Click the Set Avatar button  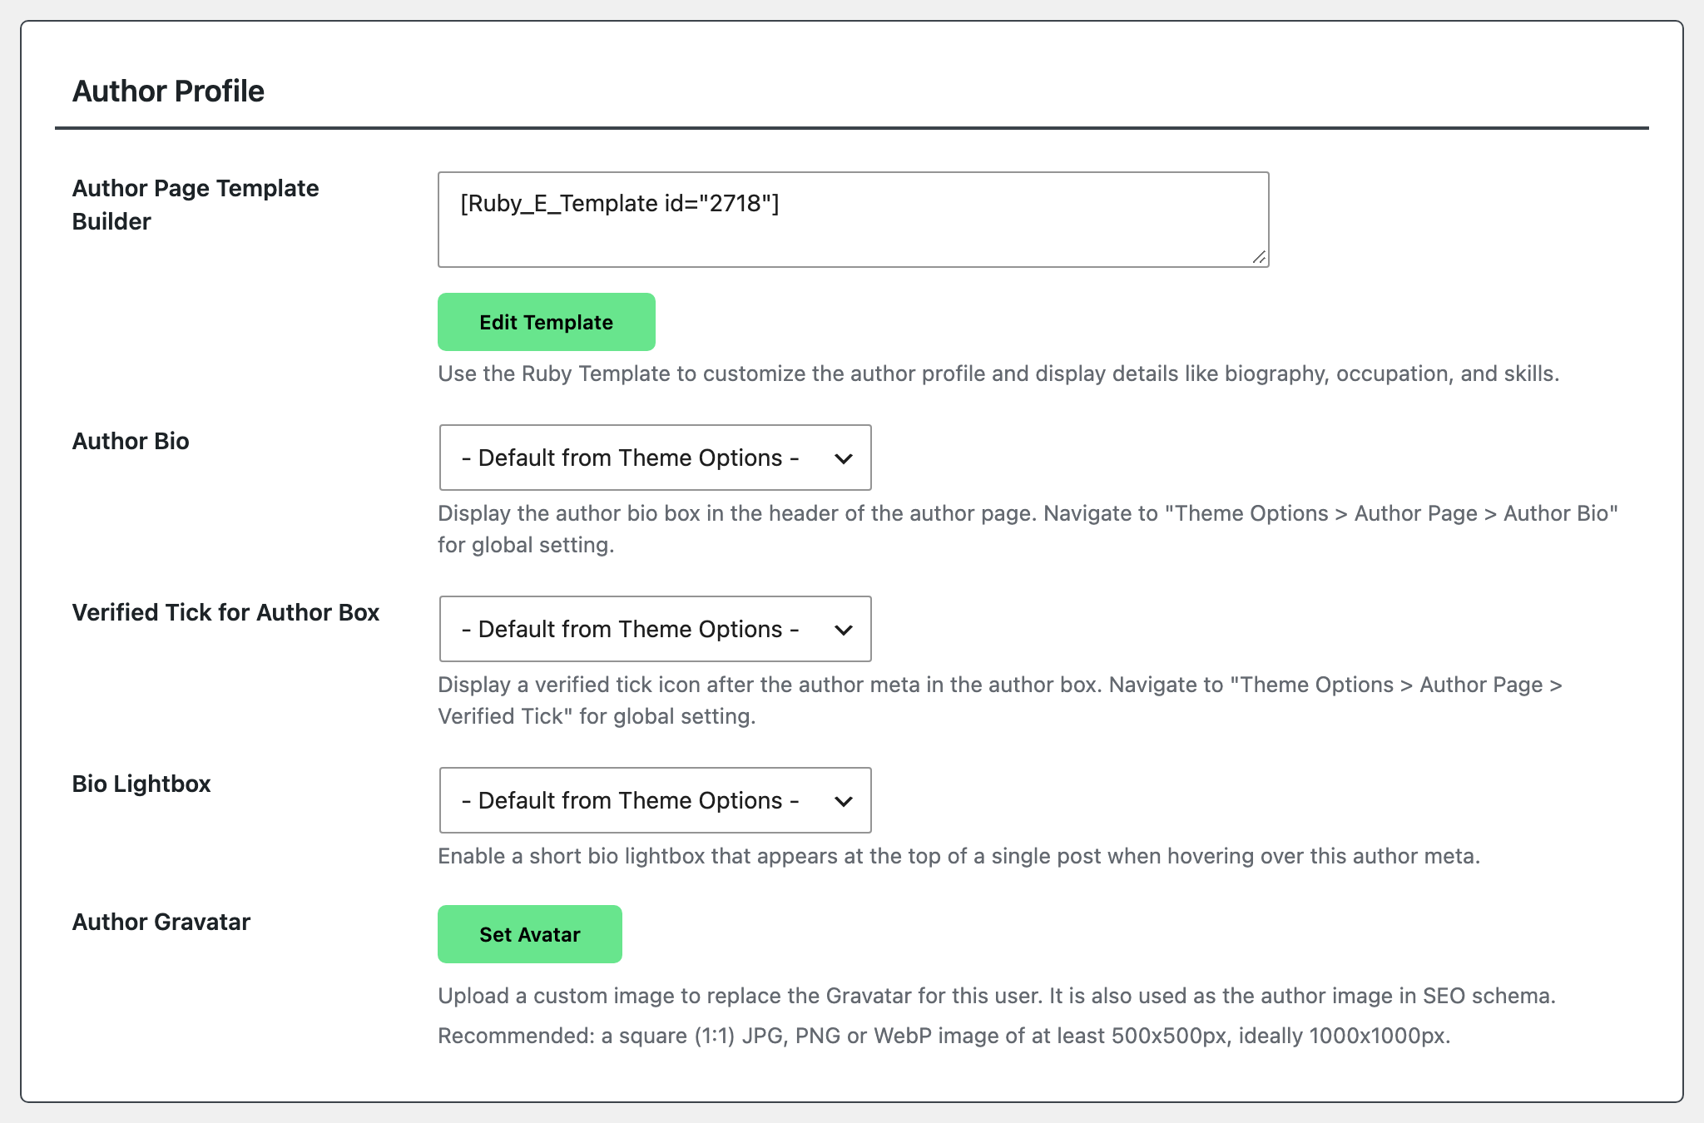(x=529, y=934)
